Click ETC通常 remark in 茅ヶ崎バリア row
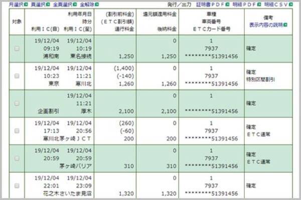This screenshot has width=301, height=200. [258, 162]
